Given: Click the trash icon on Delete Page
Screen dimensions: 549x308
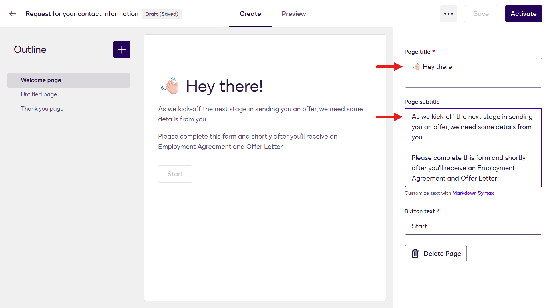Looking at the screenshot, I should (415, 254).
